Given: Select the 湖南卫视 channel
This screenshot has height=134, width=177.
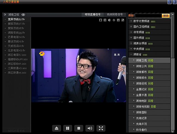Looking at the screenshot, I should 141,60.
